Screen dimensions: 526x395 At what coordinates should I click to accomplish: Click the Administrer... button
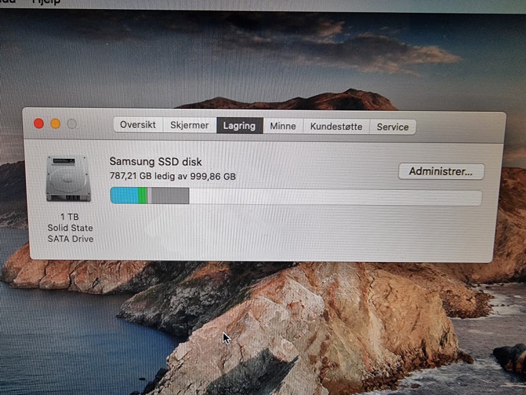click(x=441, y=172)
